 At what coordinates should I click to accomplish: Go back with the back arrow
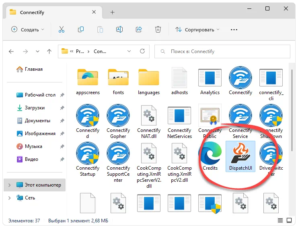coord(11,51)
